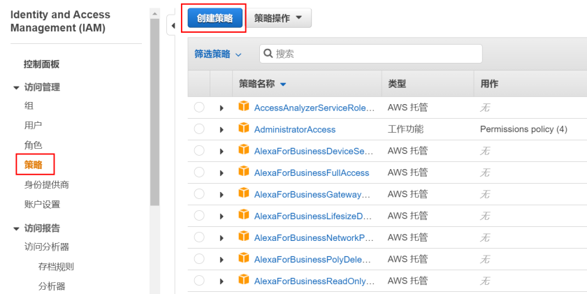Click the magnifier icon in search box

(x=268, y=54)
